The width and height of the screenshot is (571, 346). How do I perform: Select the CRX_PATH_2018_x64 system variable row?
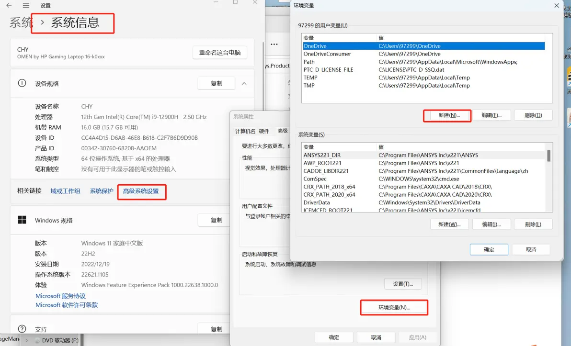tap(423, 187)
